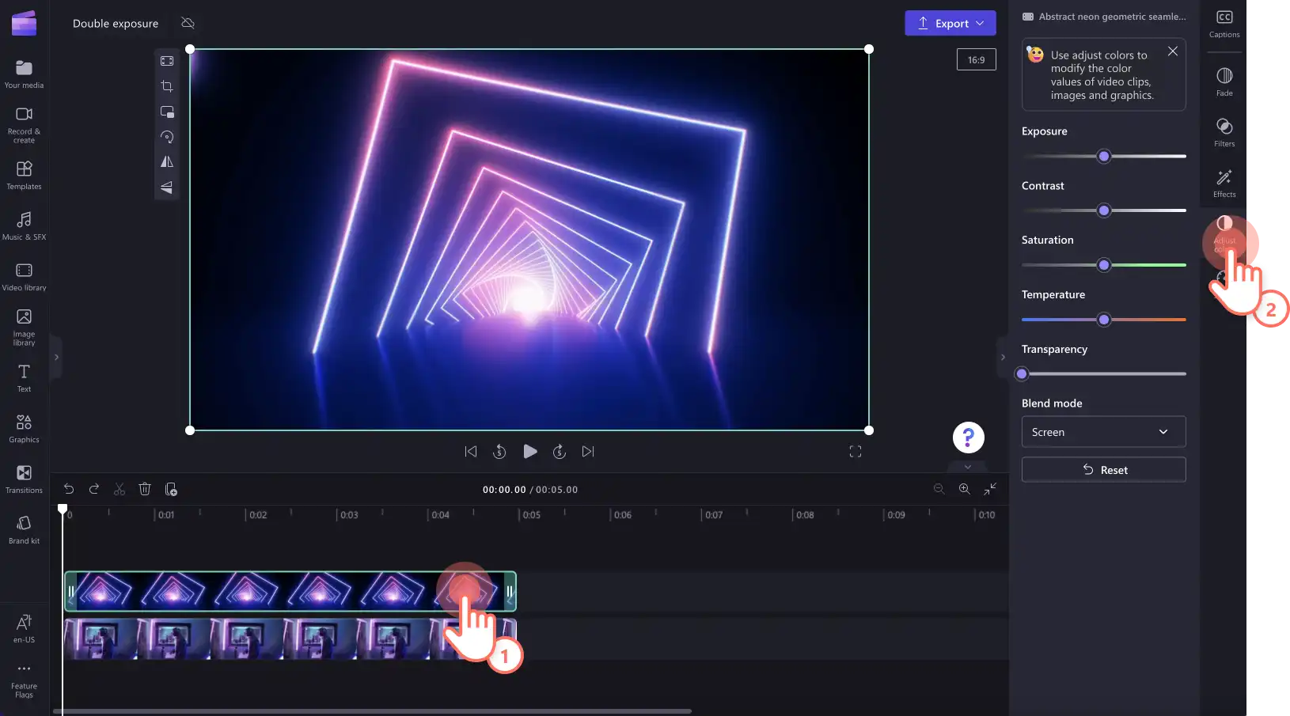1290x716 pixels.
Task: Open the Effects panel
Action: click(x=1224, y=183)
